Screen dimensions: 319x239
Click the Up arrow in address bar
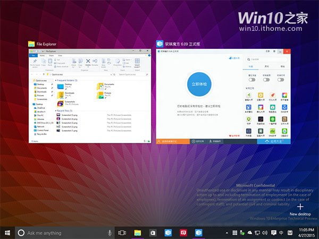click(44, 74)
